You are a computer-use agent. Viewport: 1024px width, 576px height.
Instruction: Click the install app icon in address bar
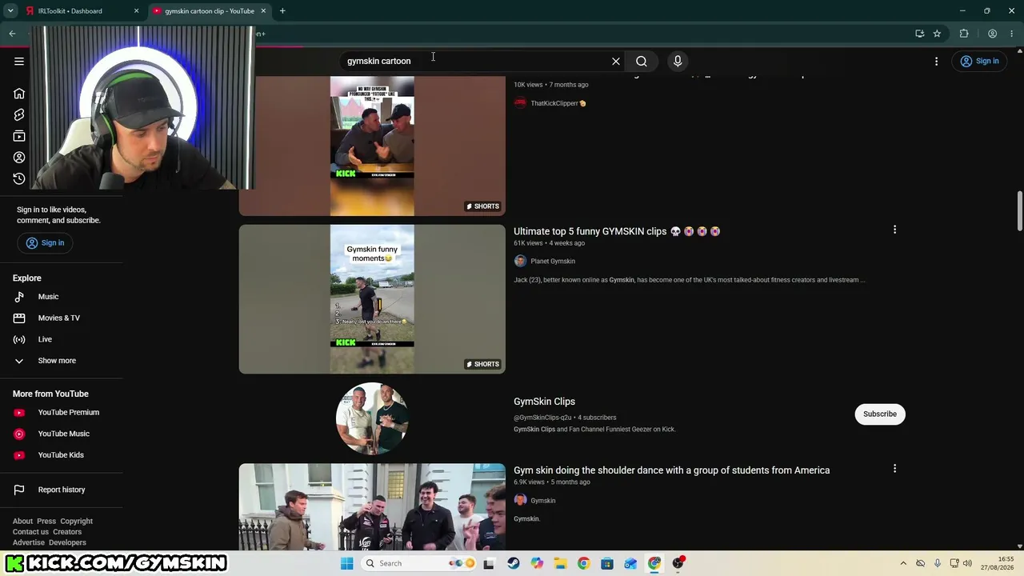point(919,34)
